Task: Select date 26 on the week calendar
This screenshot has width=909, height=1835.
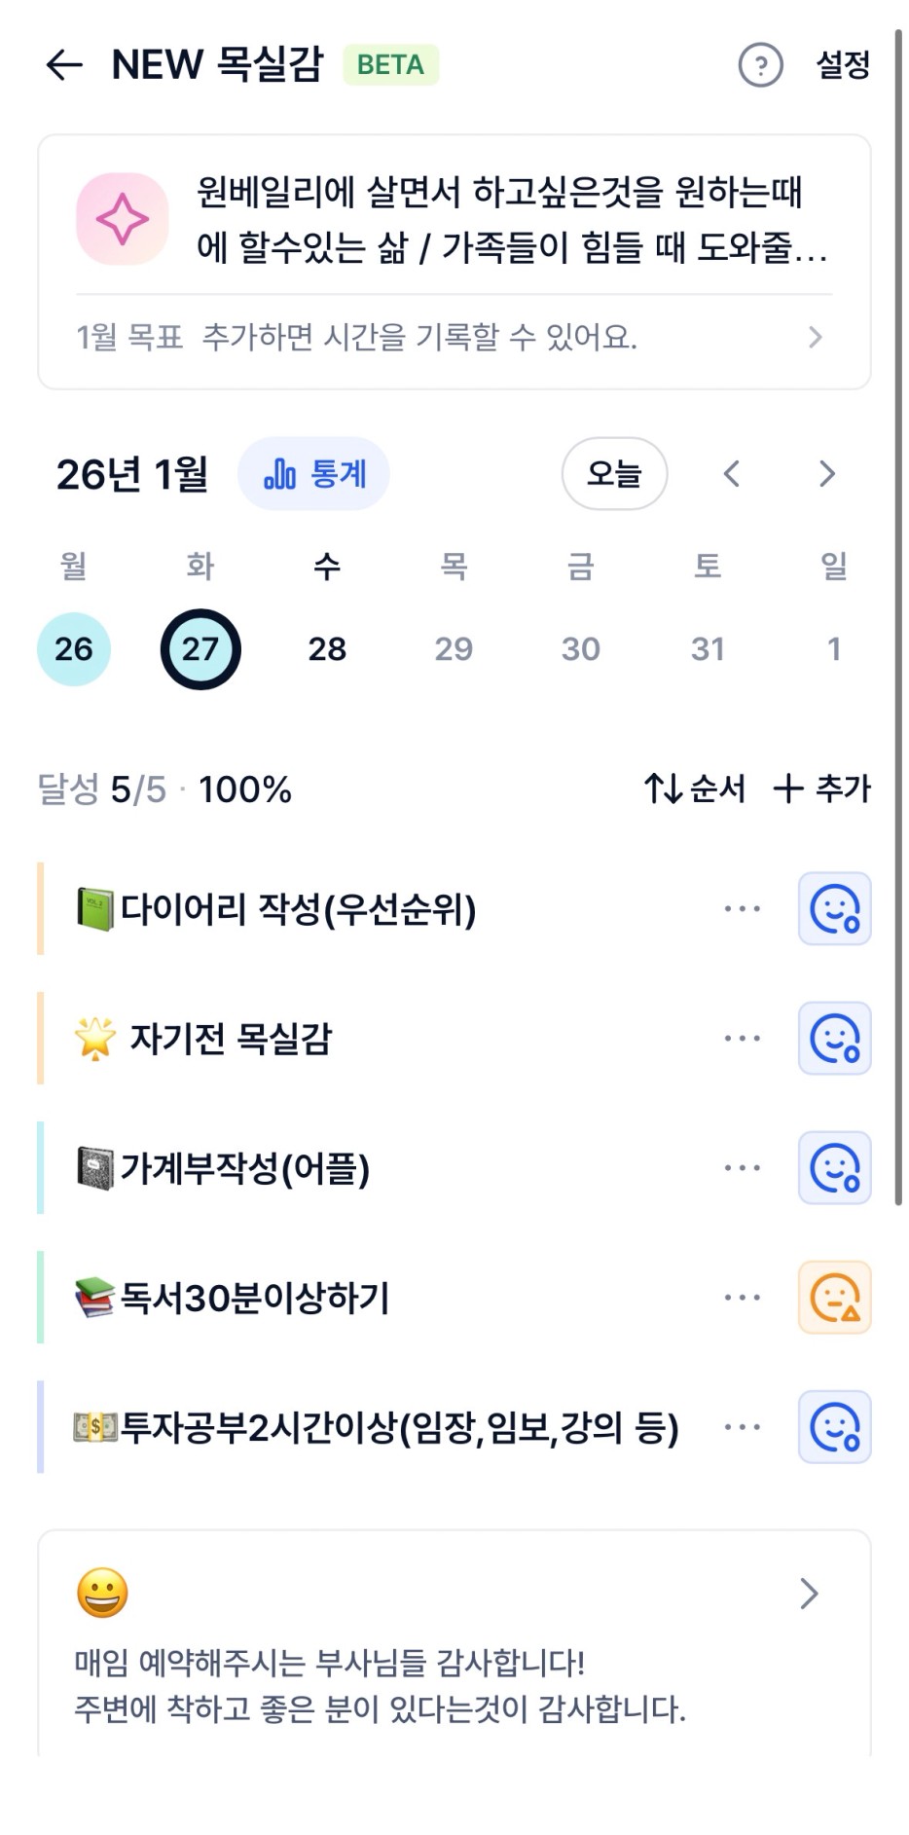Action: (74, 649)
